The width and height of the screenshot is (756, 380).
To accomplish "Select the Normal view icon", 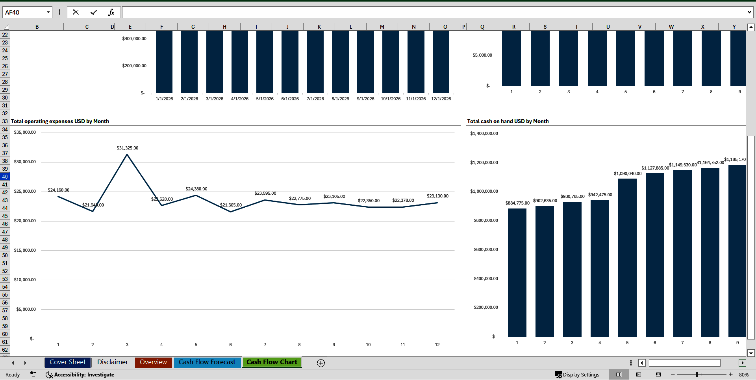I will coord(619,374).
